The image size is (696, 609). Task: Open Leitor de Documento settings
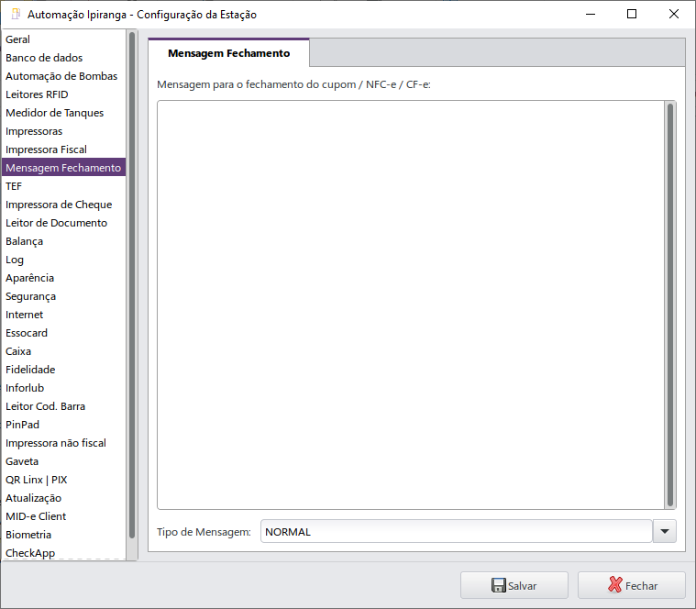coord(63,223)
